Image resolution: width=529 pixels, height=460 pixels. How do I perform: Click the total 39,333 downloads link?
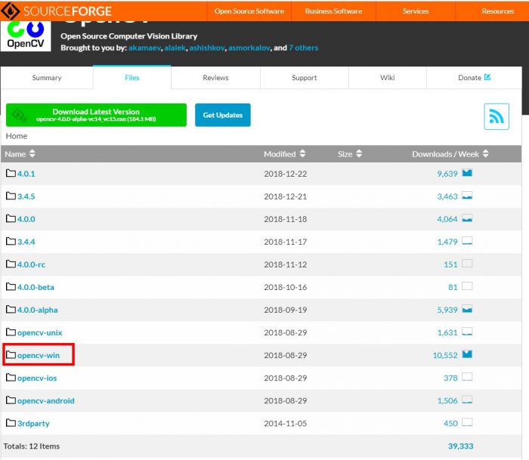coord(460,446)
